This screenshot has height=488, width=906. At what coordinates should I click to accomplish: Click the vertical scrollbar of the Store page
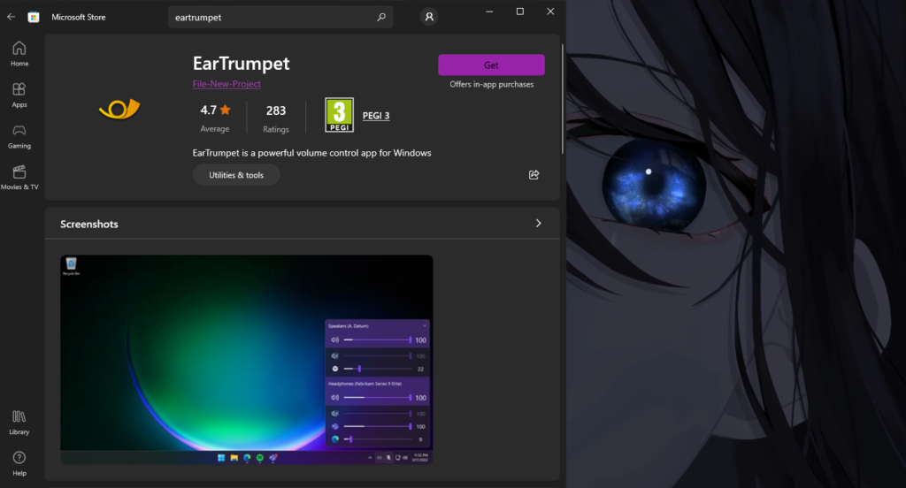(562, 98)
